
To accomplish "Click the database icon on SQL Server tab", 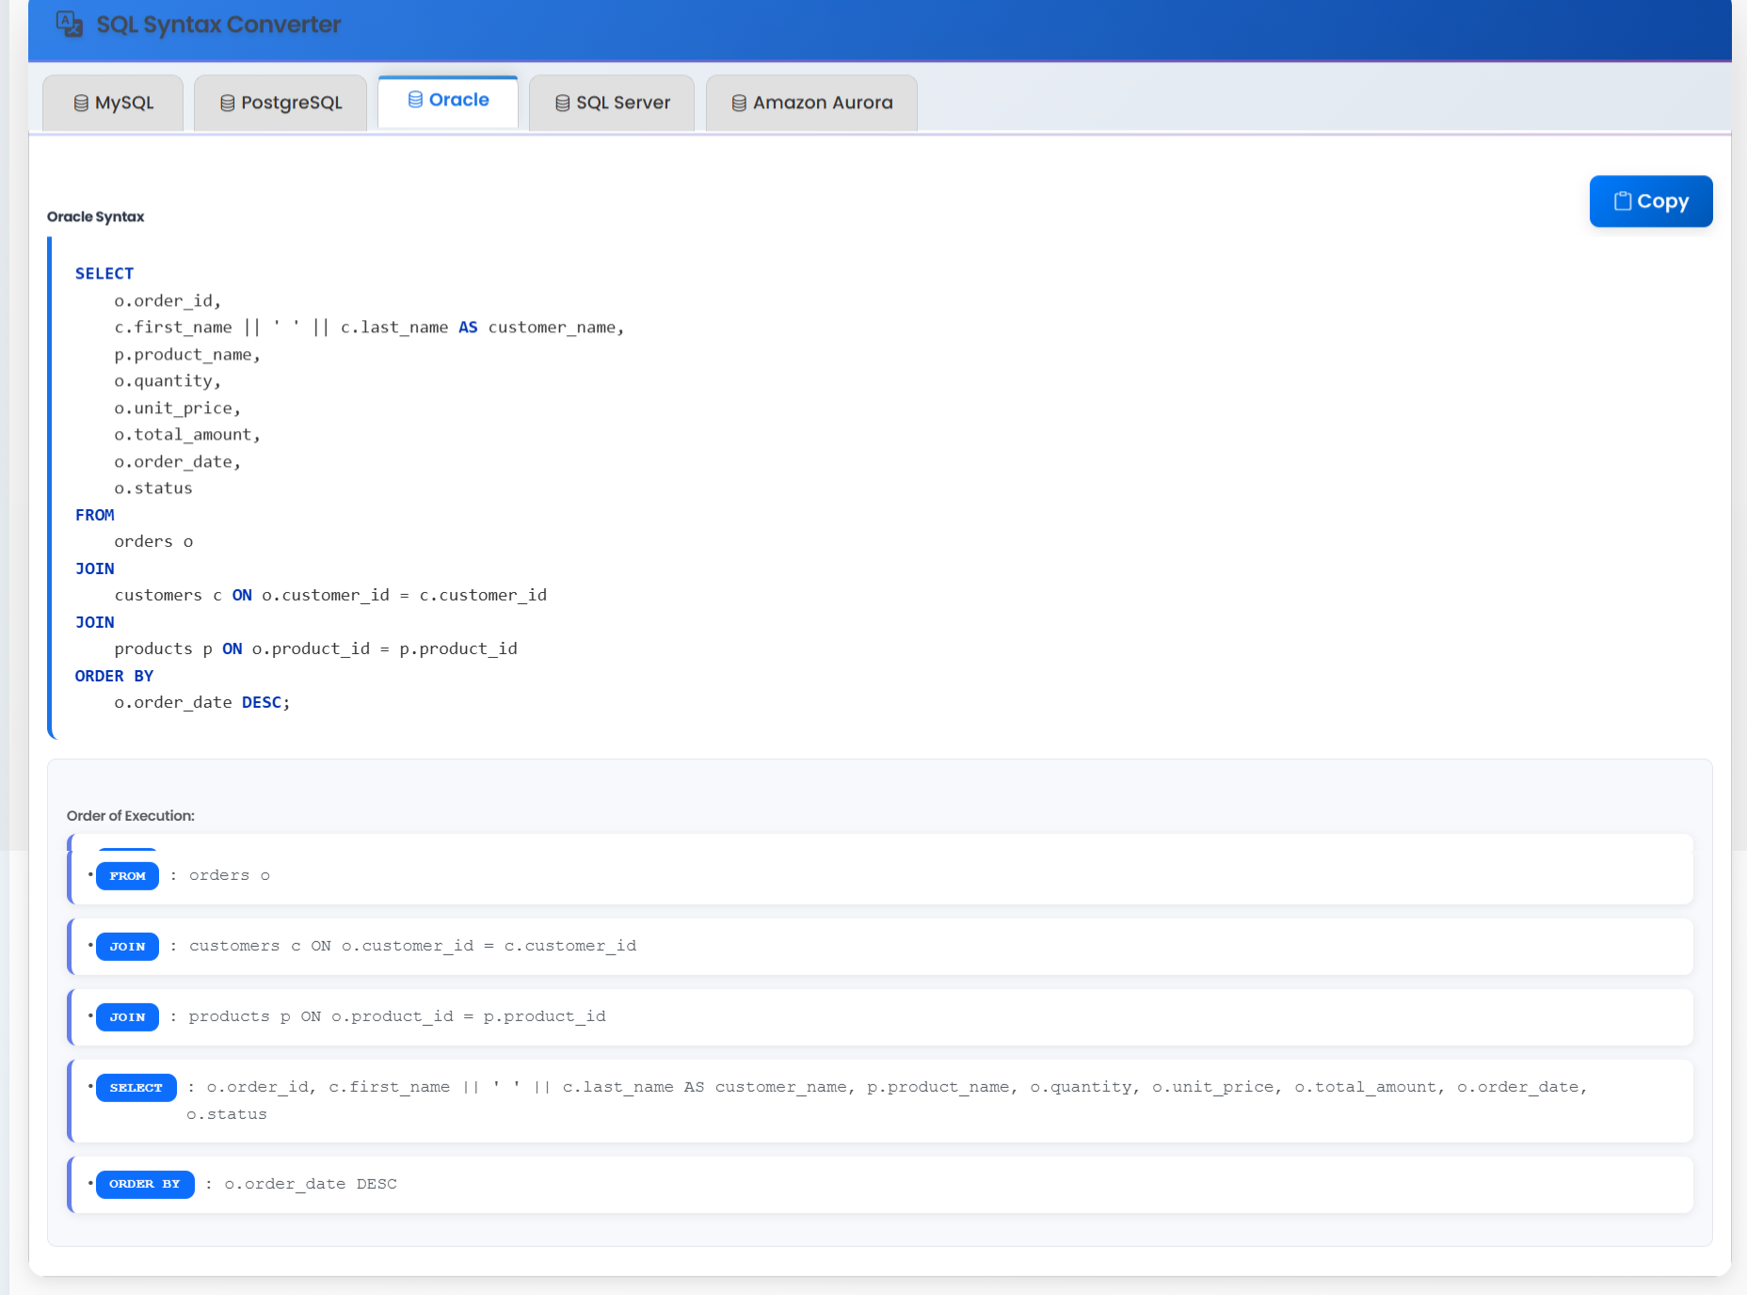I will coord(563,103).
